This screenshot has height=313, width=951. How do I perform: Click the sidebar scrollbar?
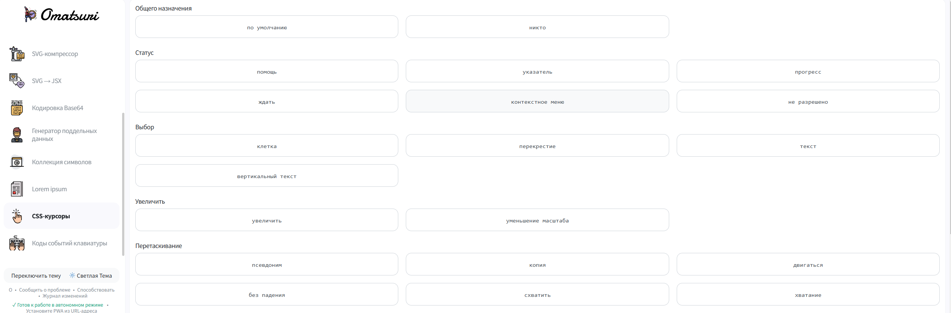point(123,184)
